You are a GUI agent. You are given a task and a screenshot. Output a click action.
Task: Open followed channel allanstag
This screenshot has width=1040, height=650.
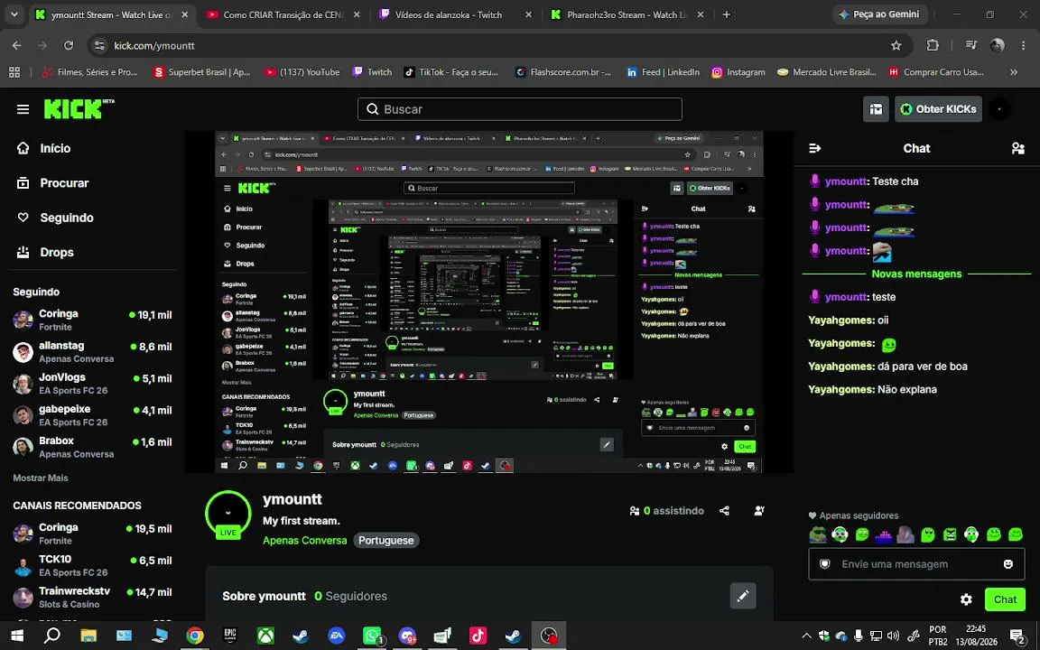(x=92, y=351)
